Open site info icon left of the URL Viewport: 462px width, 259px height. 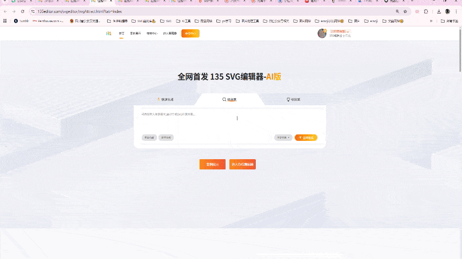(x=32, y=11)
